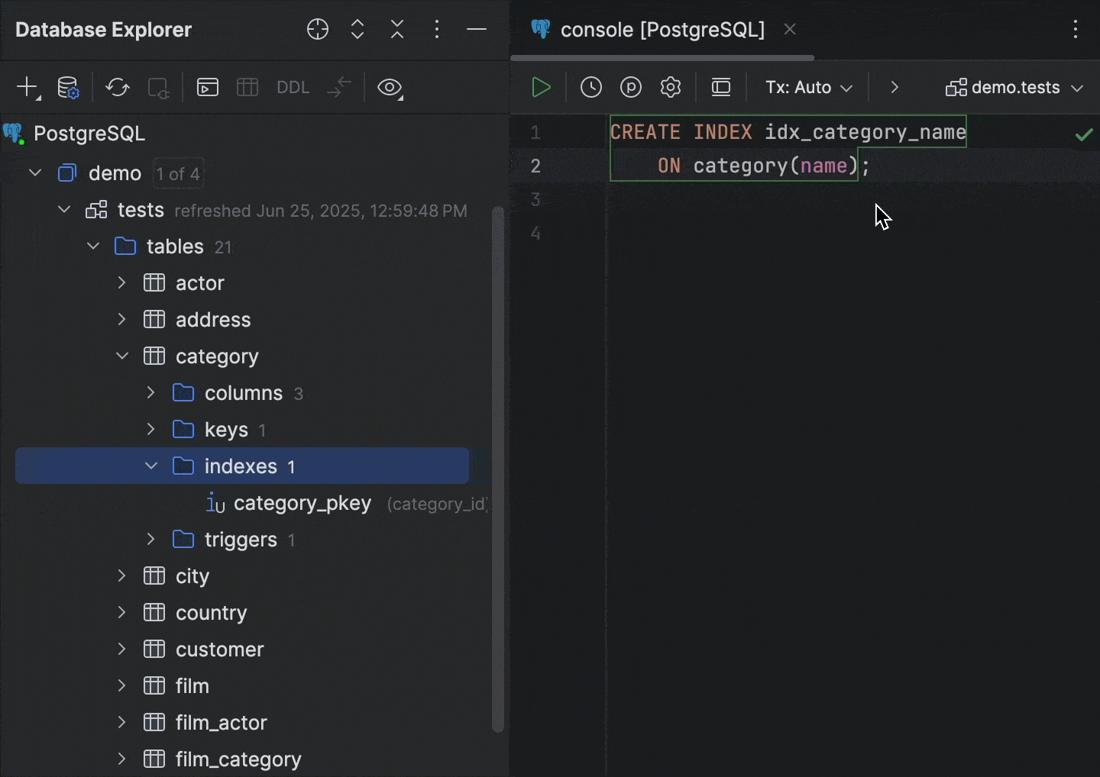Select the film_category table
This screenshot has width=1100, height=777.
[x=238, y=759]
